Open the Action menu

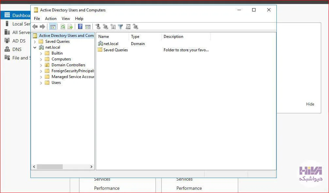coord(51,19)
